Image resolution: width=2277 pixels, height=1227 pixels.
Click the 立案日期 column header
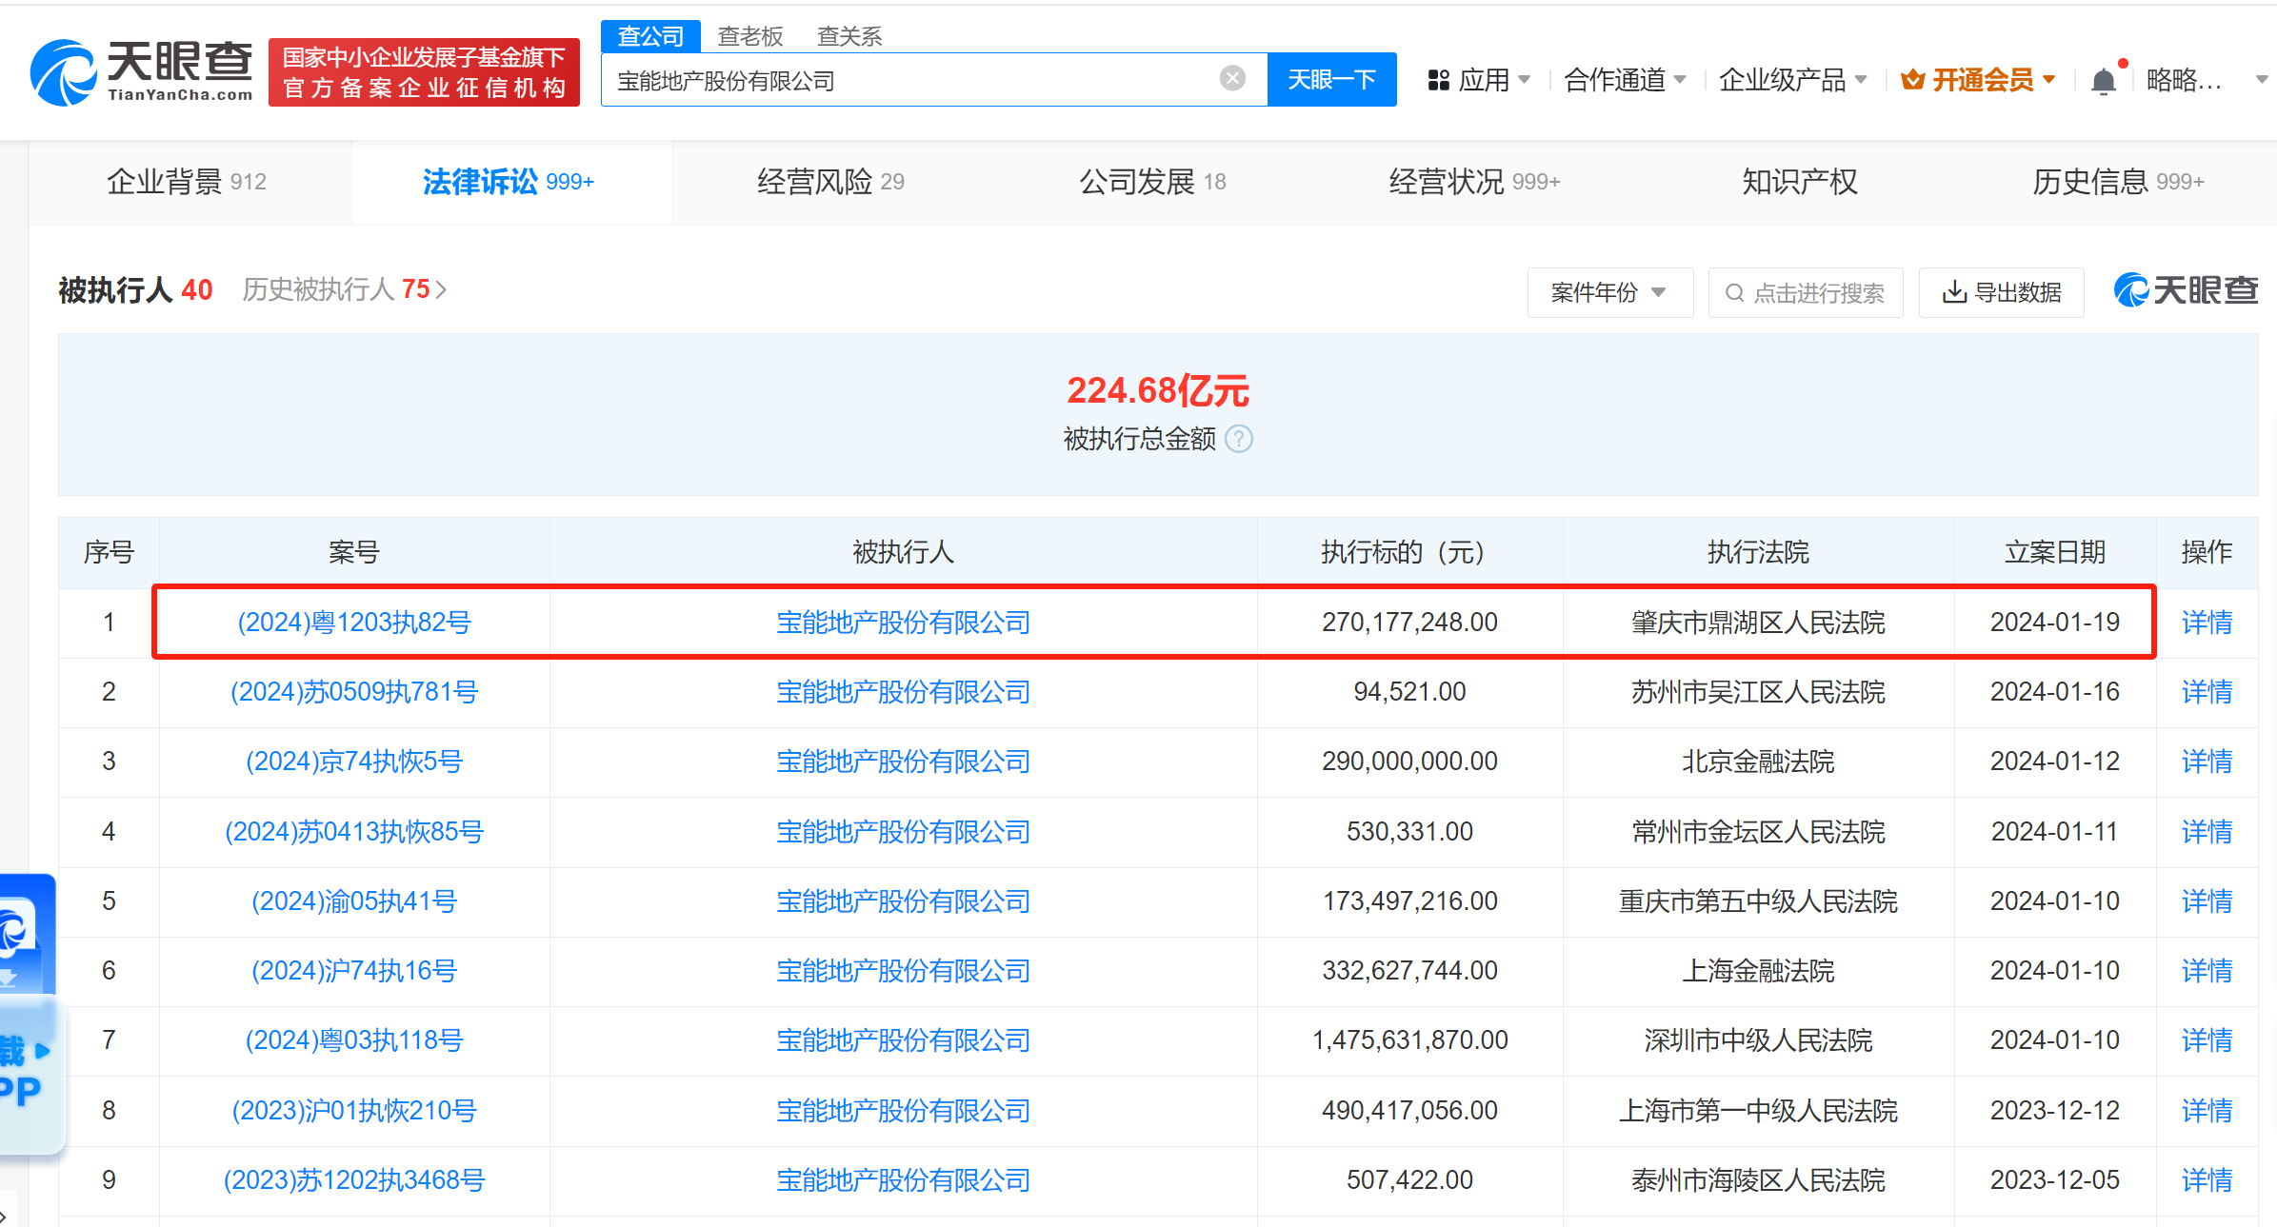tap(2055, 552)
